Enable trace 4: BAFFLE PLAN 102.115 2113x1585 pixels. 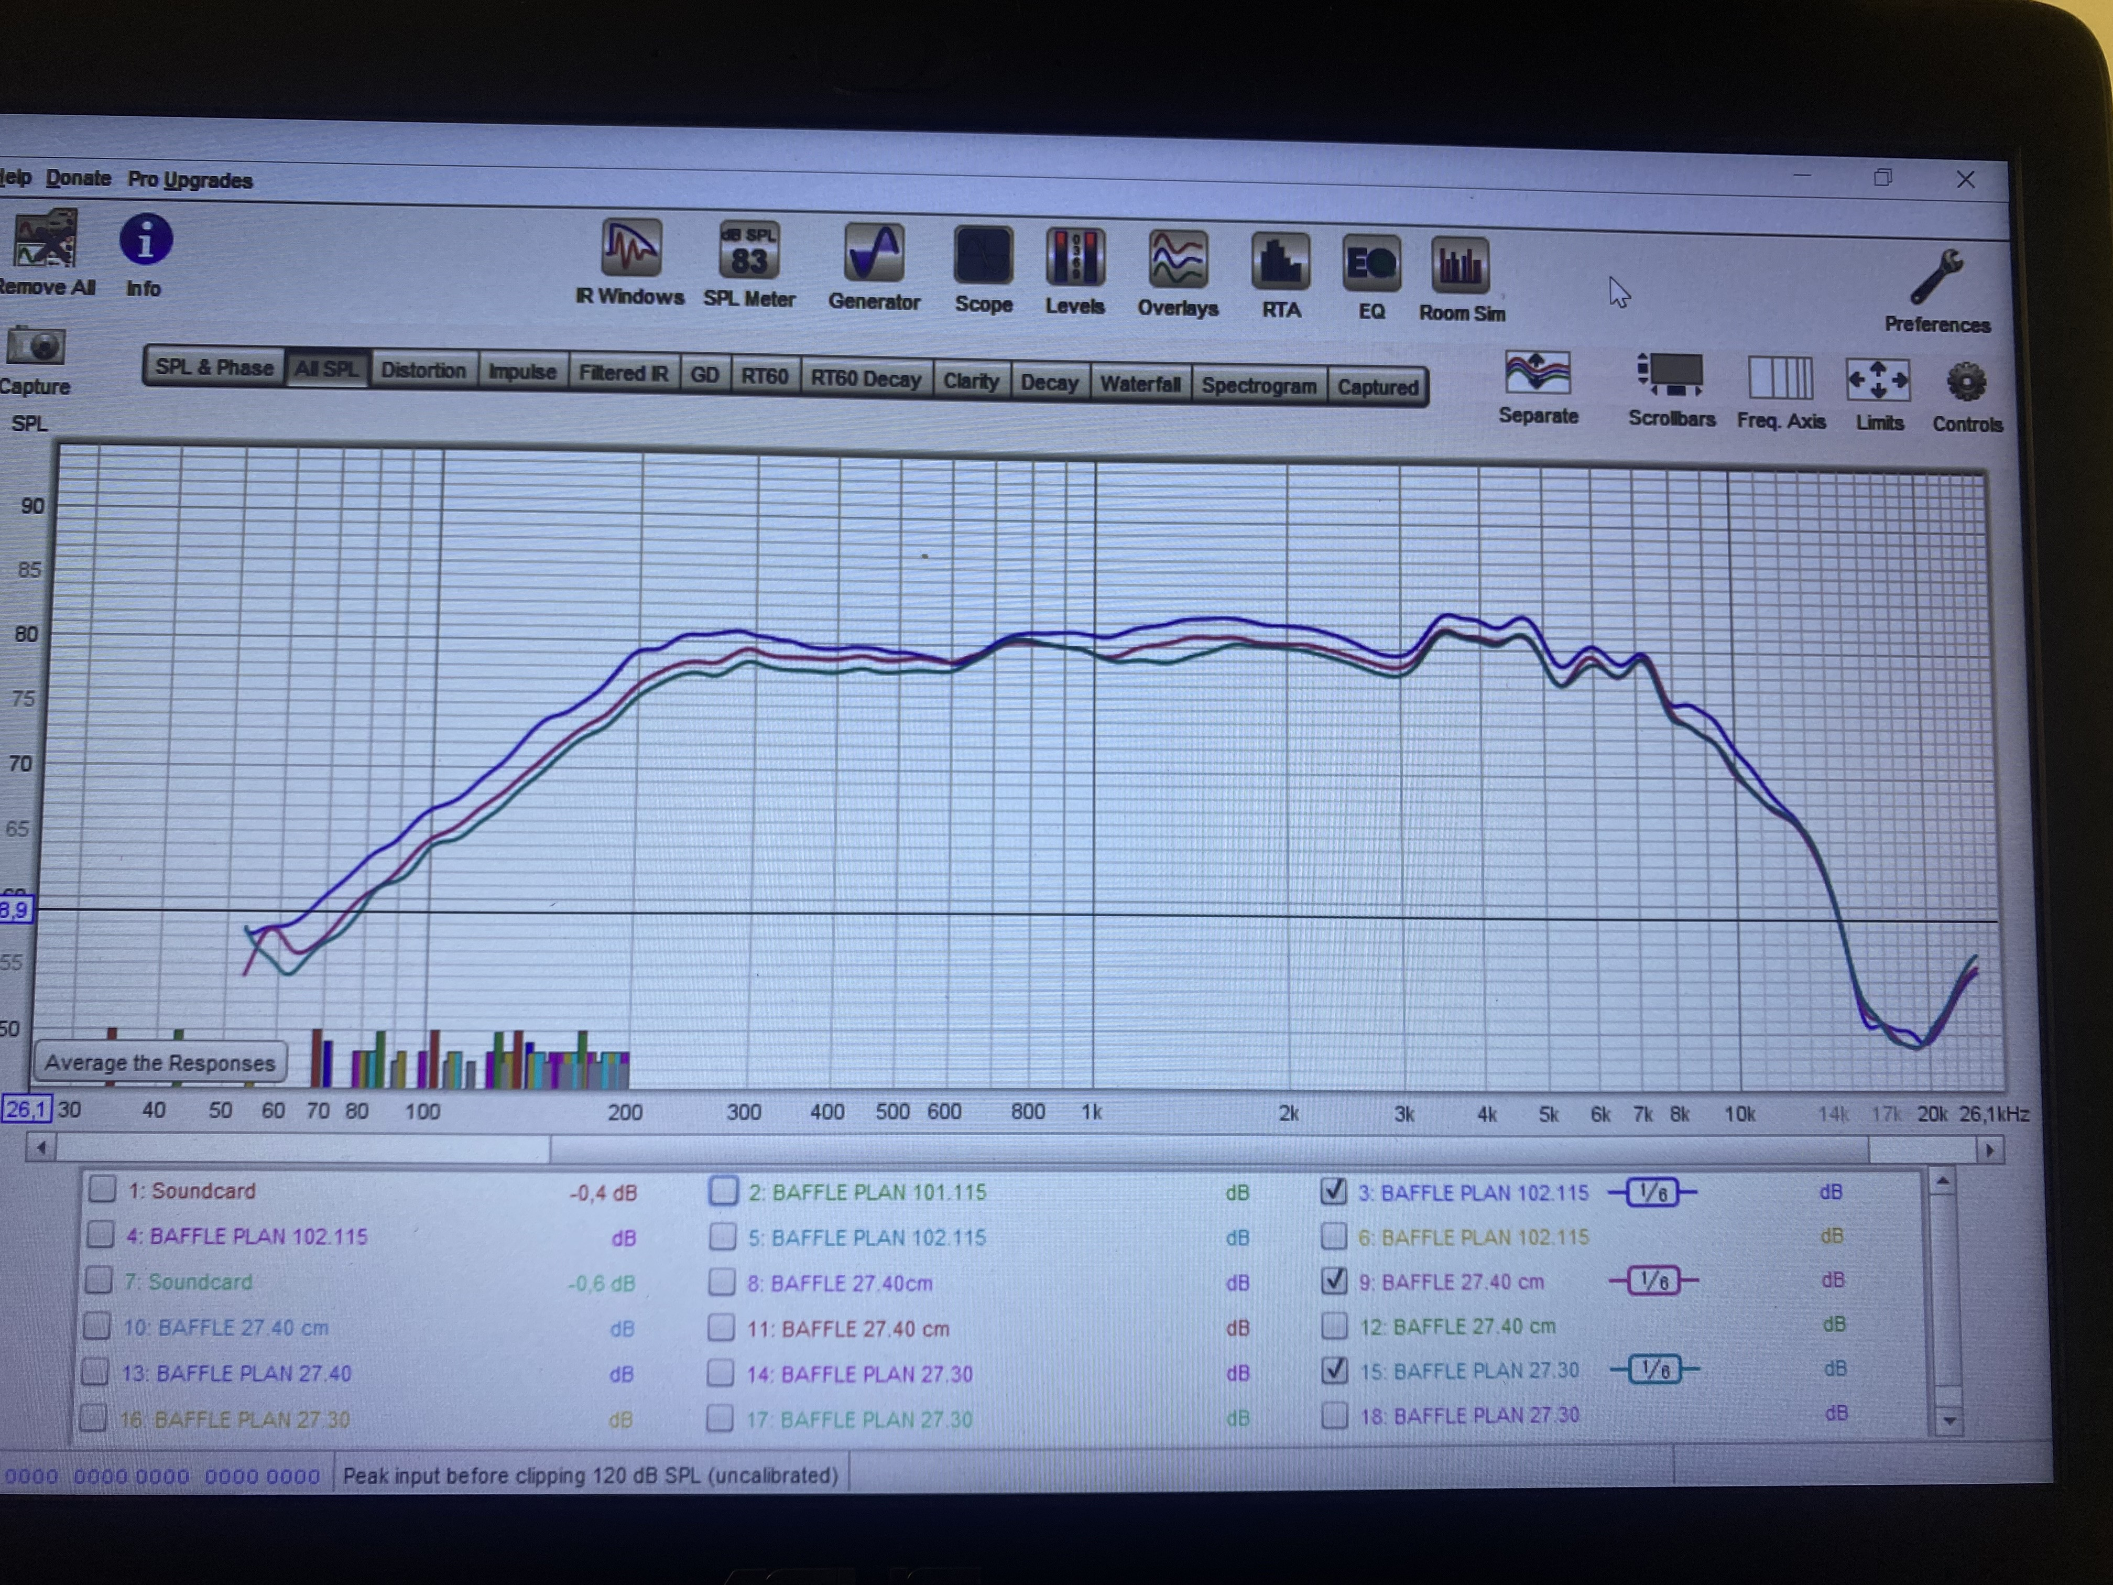pos(100,1234)
